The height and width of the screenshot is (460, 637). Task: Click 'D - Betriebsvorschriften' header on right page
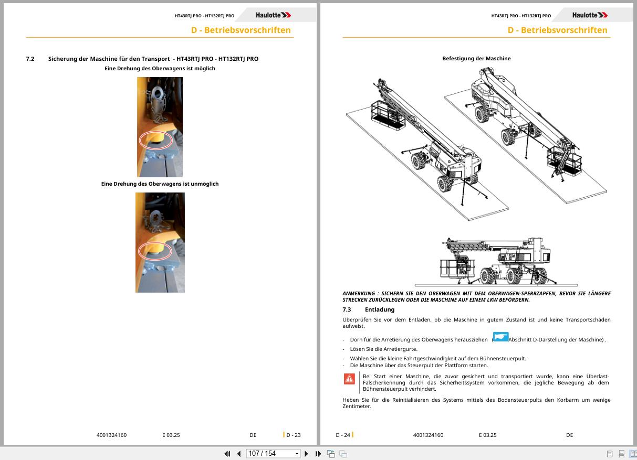tap(557, 30)
